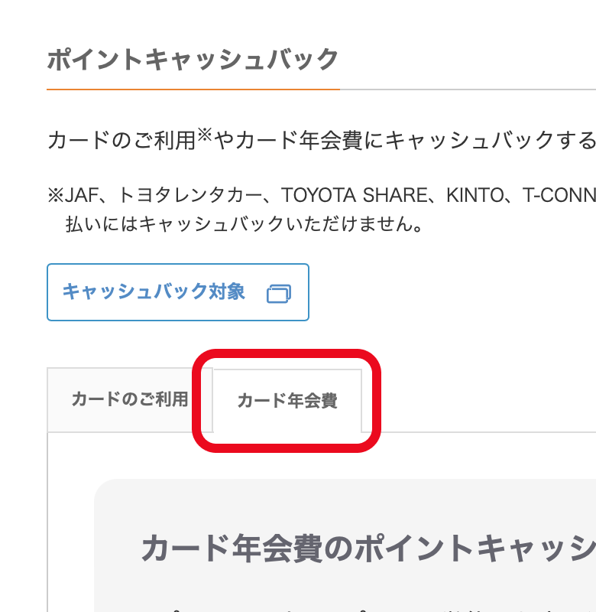Click the new-window icon beside キャッシュバック対象

point(279,294)
